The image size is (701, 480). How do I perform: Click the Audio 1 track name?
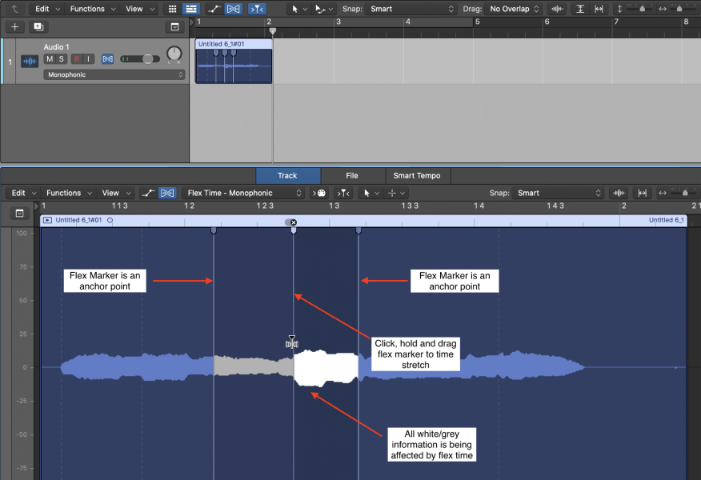(x=56, y=47)
